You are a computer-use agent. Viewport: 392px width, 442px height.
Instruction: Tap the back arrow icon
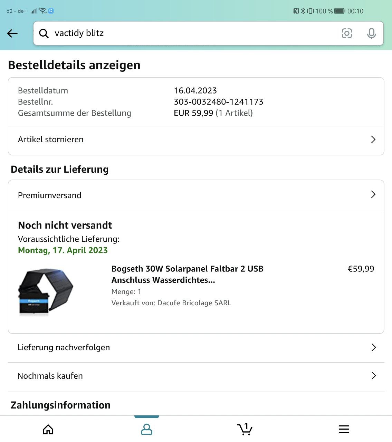[12, 33]
